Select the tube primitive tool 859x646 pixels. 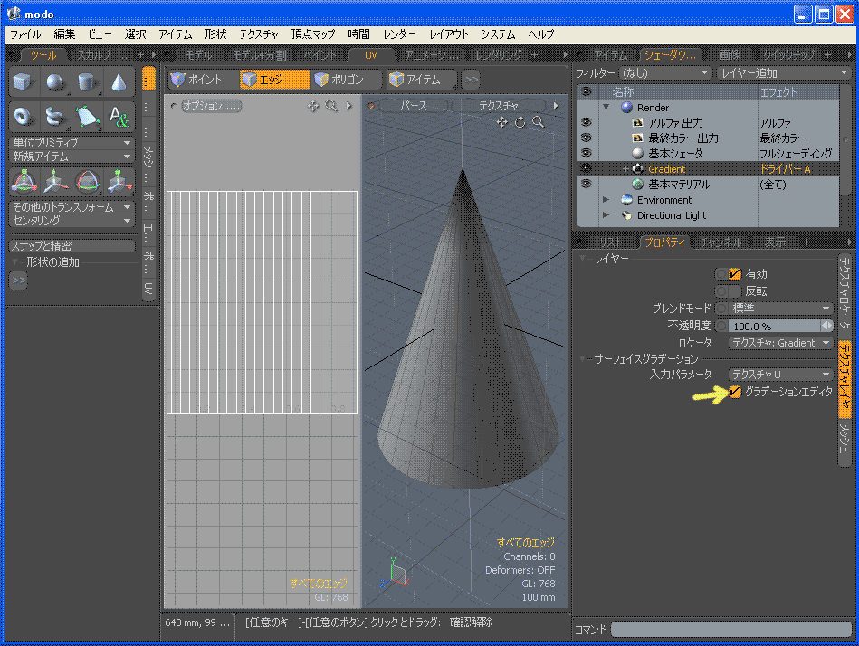(55, 116)
